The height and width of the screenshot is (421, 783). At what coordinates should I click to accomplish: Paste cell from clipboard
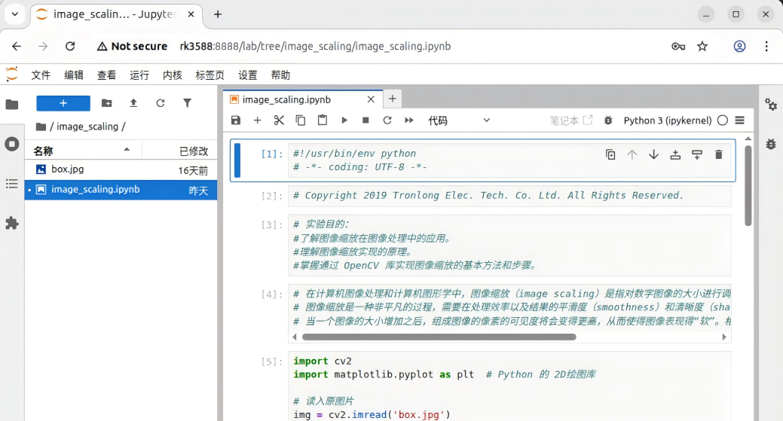[x=323, y=121]
